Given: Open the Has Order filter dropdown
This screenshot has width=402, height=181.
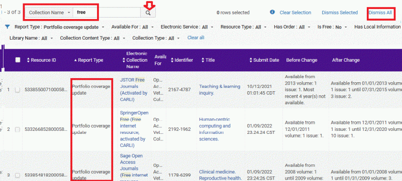Looking at the screenshot, I should [292, 27].
